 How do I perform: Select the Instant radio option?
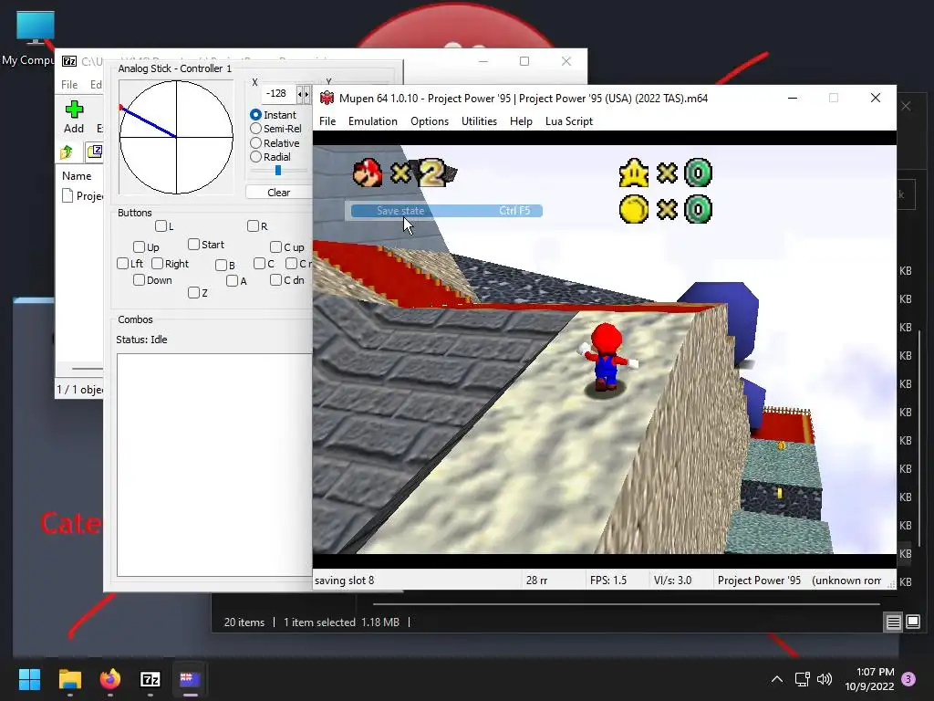pyautogui.click(x=255, y=114)
